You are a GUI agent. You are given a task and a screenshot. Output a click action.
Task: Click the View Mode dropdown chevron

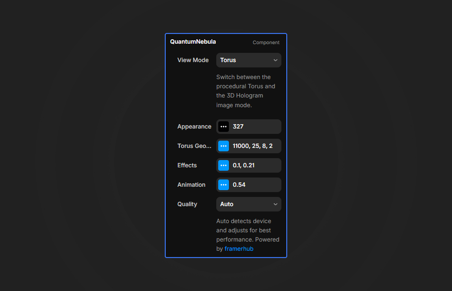(276, 60)
